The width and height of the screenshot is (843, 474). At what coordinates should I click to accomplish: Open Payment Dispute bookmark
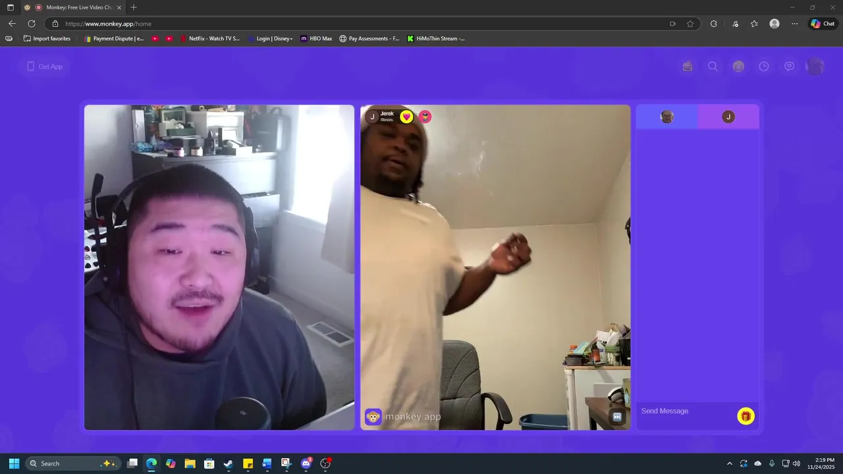coord(114,39)
